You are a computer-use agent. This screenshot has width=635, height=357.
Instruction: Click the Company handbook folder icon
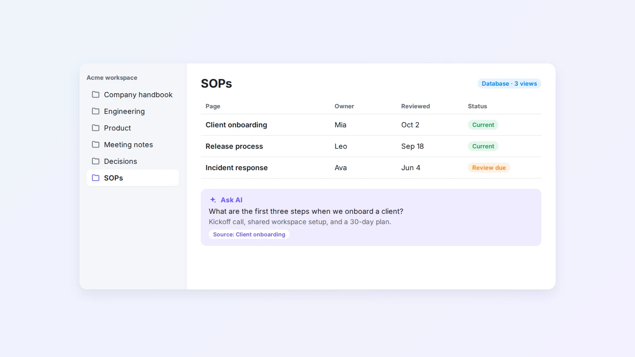tap(96, 94)
